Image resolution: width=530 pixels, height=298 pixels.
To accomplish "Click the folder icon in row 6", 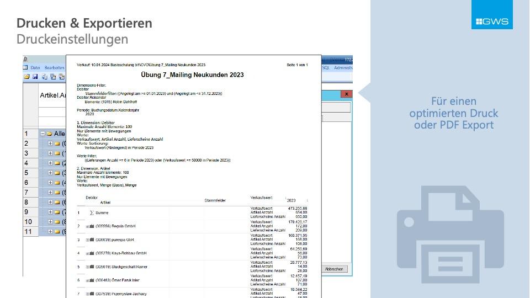I will tap(57, 183).
